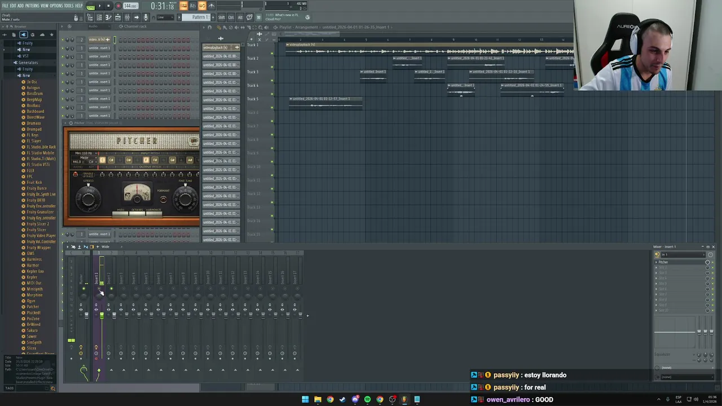
Task: Click the countdown before recording icon
Action: pyautogui.click(x=192, y=6)
